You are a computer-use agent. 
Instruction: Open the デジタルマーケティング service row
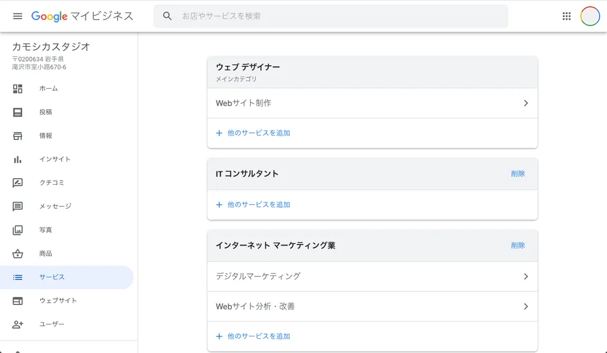pos(372,277)
